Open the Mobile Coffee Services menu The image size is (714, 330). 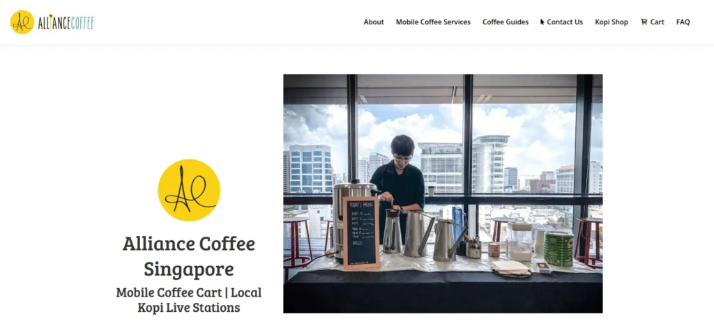pyautogui.click(x=433, y=22)
